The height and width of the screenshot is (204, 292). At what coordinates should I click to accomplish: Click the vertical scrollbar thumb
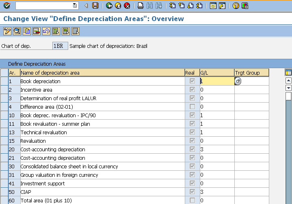(x=288, y=96)
